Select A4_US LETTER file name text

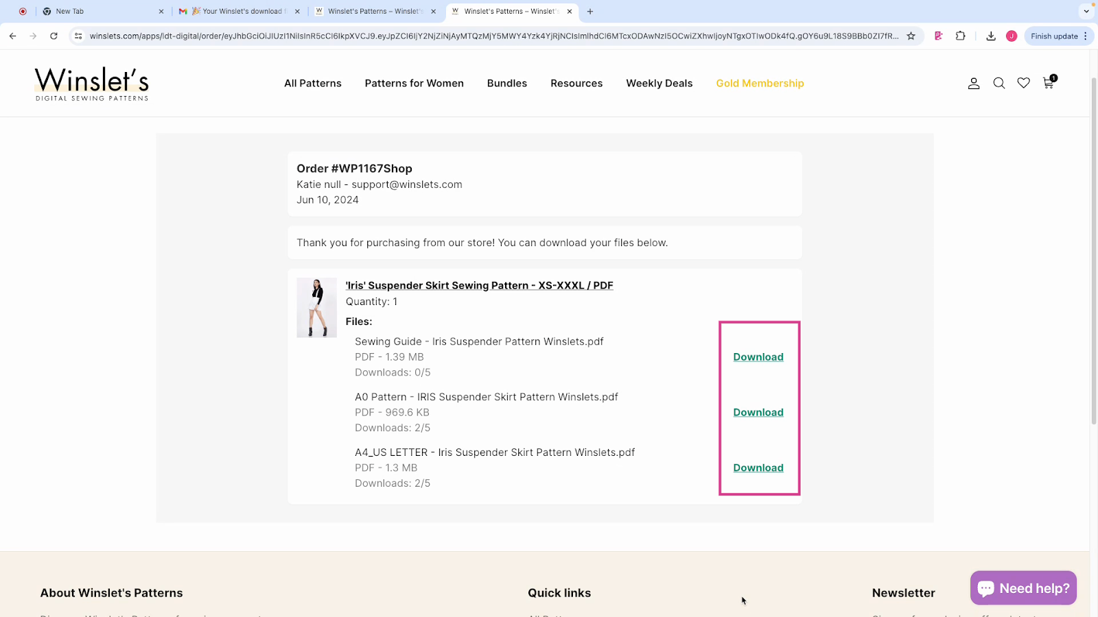495,452
